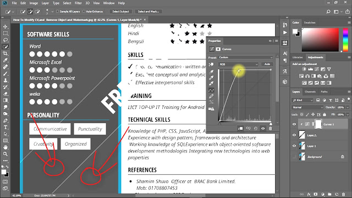Click the white point eyedropper in Curves

tap(211, 84)
